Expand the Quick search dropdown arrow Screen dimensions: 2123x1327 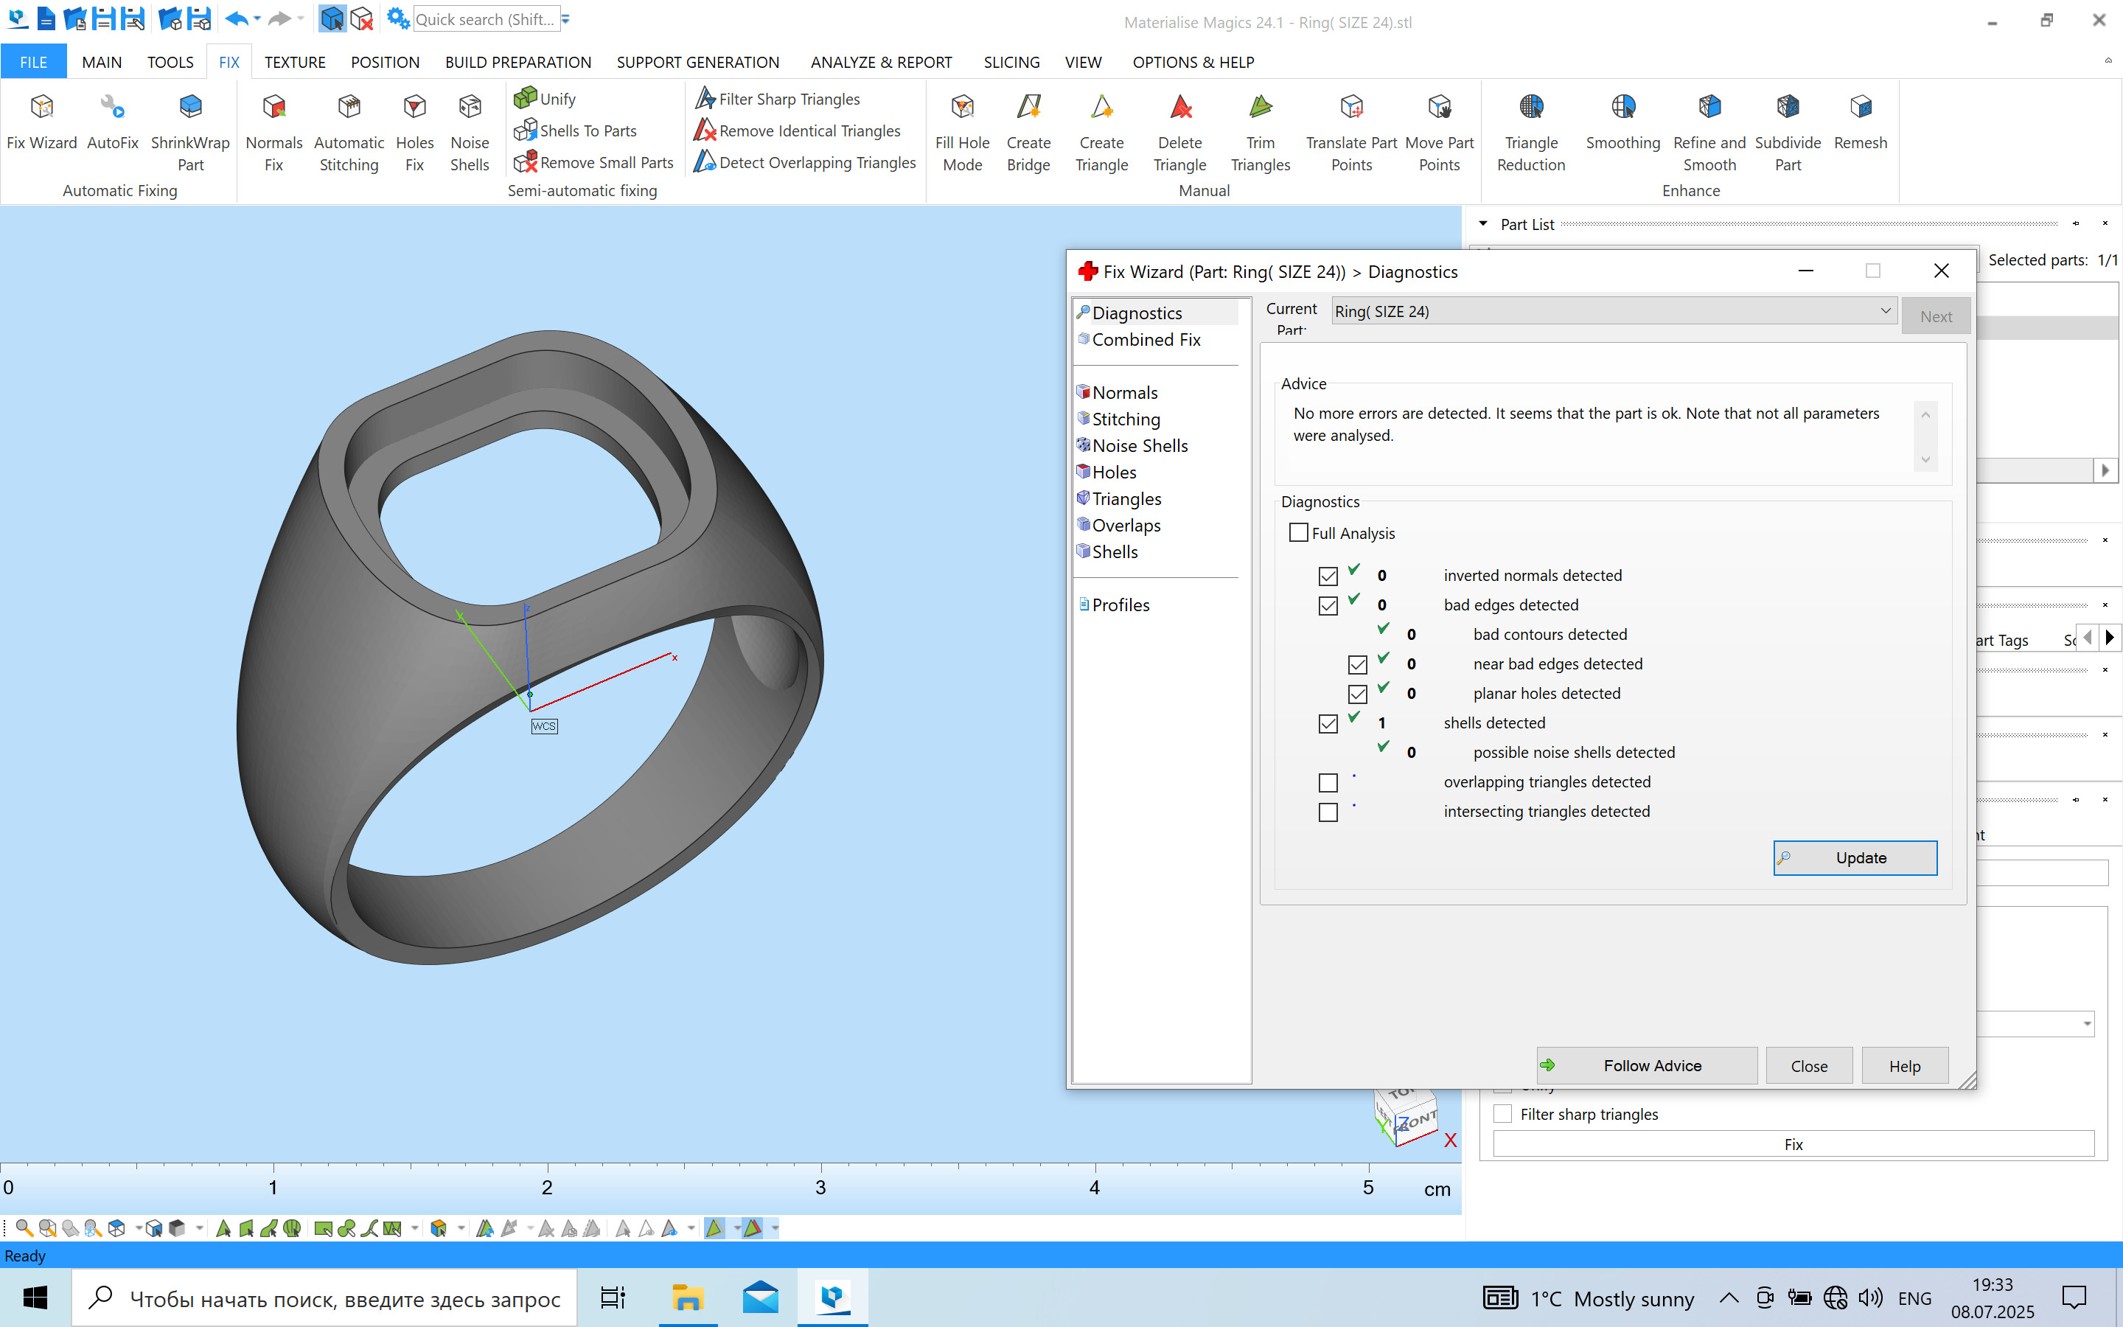[566, 19]
